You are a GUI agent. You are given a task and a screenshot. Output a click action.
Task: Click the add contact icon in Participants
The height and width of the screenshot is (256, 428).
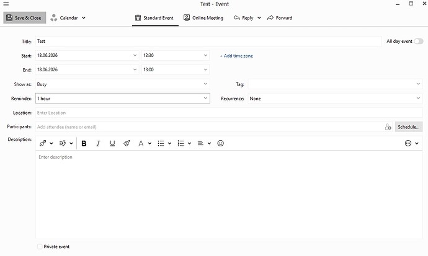tap(388, 127)
